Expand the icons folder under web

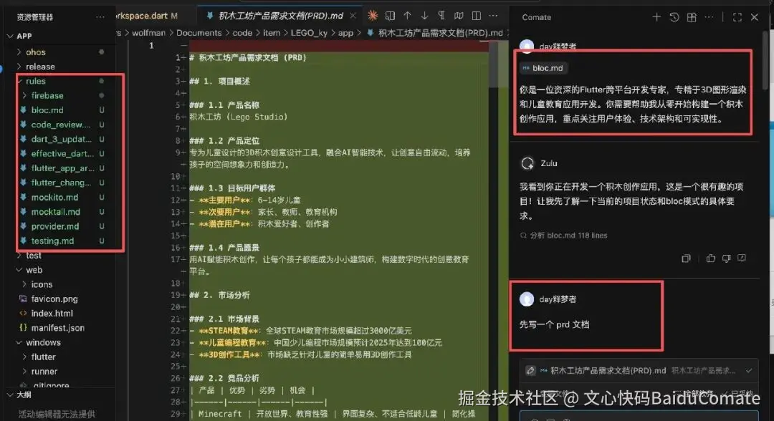click(x=24, y=284)
